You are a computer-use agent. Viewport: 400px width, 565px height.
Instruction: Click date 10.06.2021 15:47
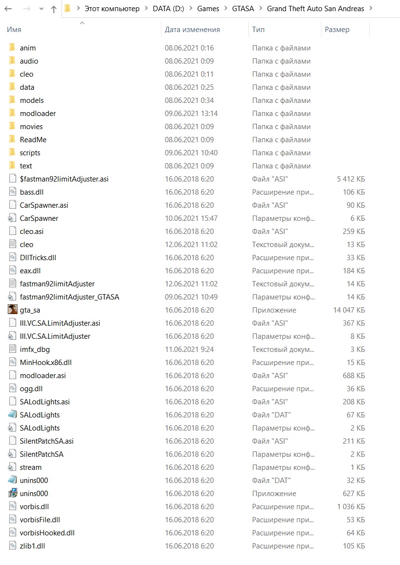pos(191,218)
